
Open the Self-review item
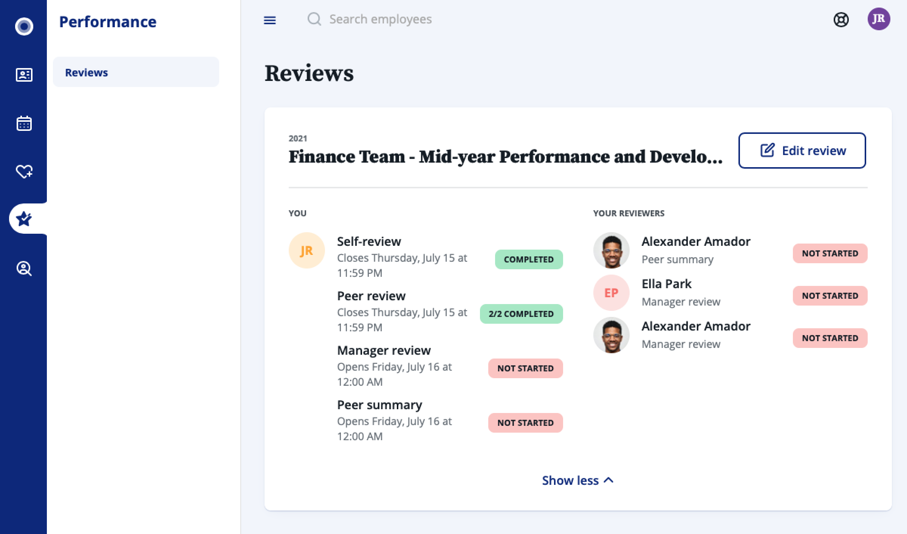[x=369, y=241]
